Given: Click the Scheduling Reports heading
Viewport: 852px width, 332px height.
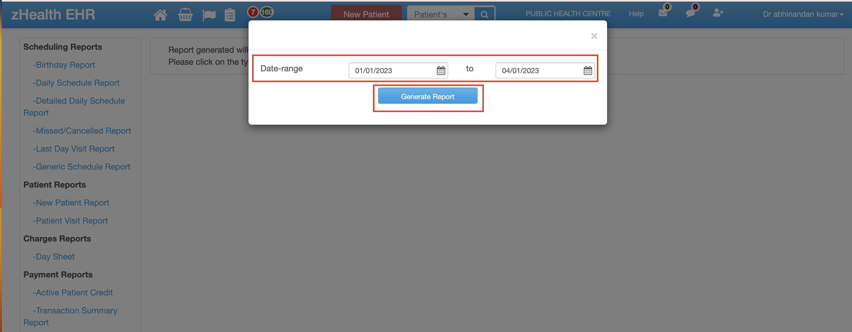Looking at the screenshot, I should pos(63,47).
